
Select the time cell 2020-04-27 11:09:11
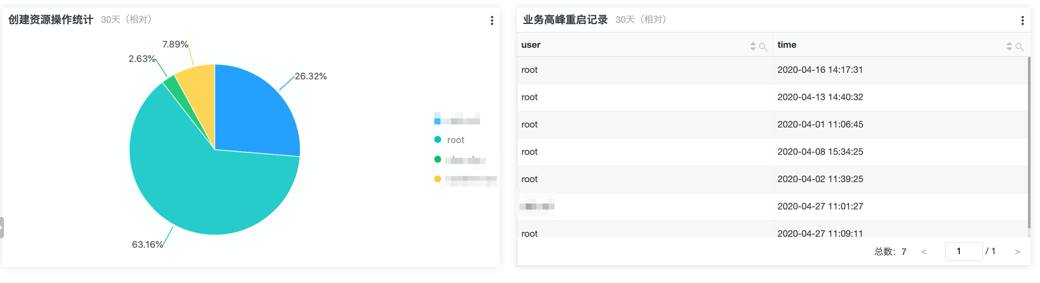(x=820, y=233)
